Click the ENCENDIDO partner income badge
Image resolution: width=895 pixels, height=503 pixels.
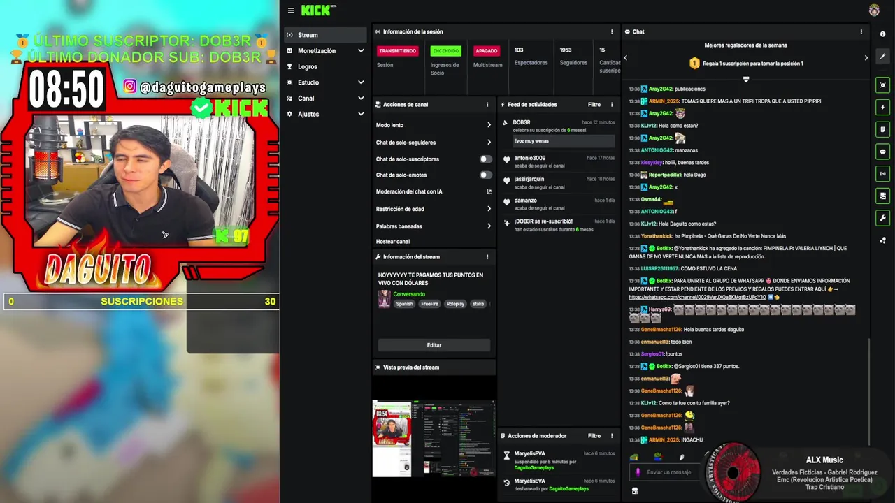click(x=446, y=51)
